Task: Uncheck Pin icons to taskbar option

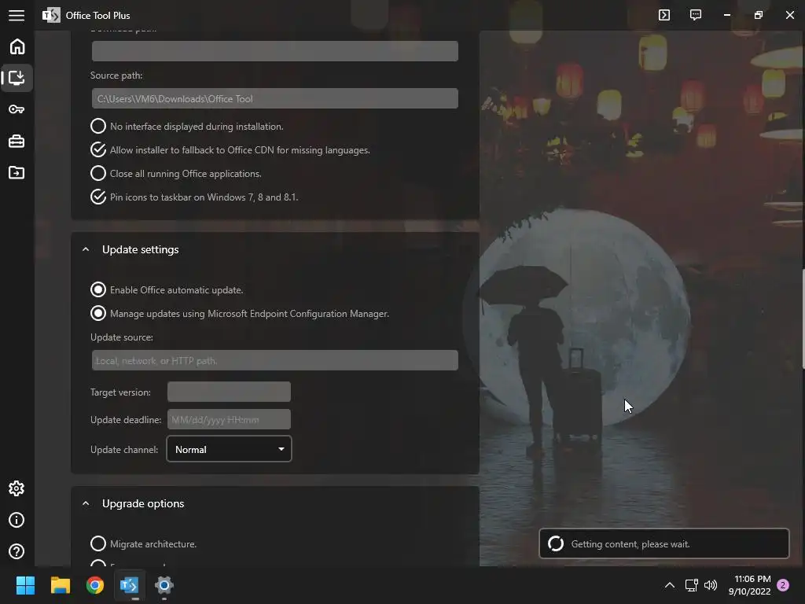Action: (x=98, y=197)
